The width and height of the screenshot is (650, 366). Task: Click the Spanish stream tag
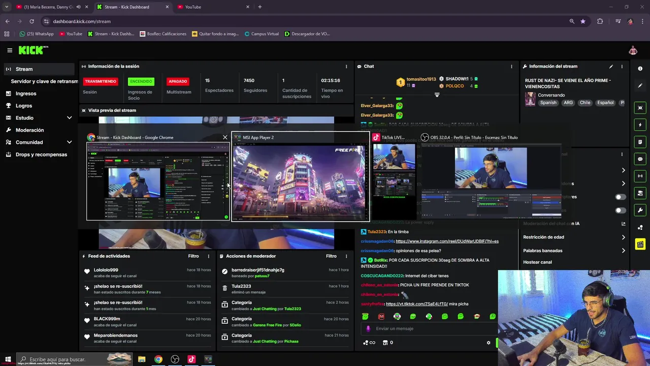pyautogui.click(x=548, y=103)
